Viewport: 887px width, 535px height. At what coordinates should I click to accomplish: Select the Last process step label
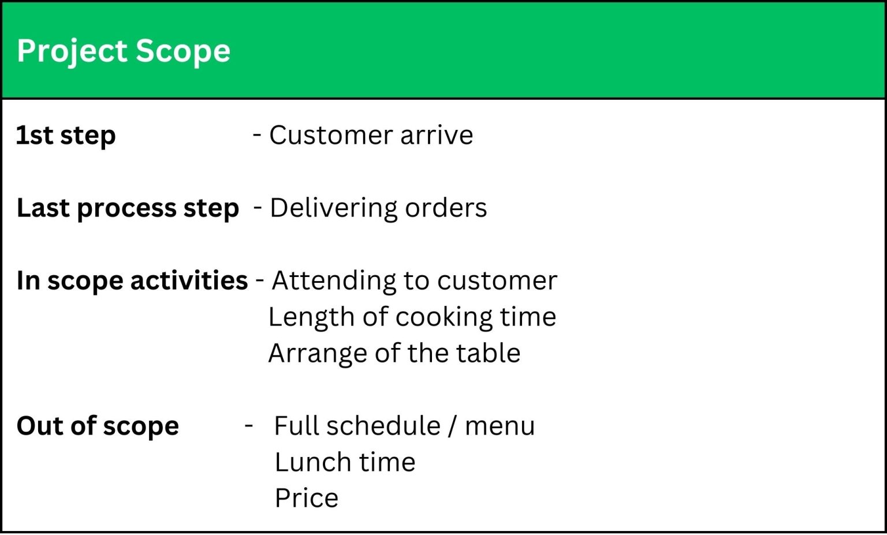point(128,208)
